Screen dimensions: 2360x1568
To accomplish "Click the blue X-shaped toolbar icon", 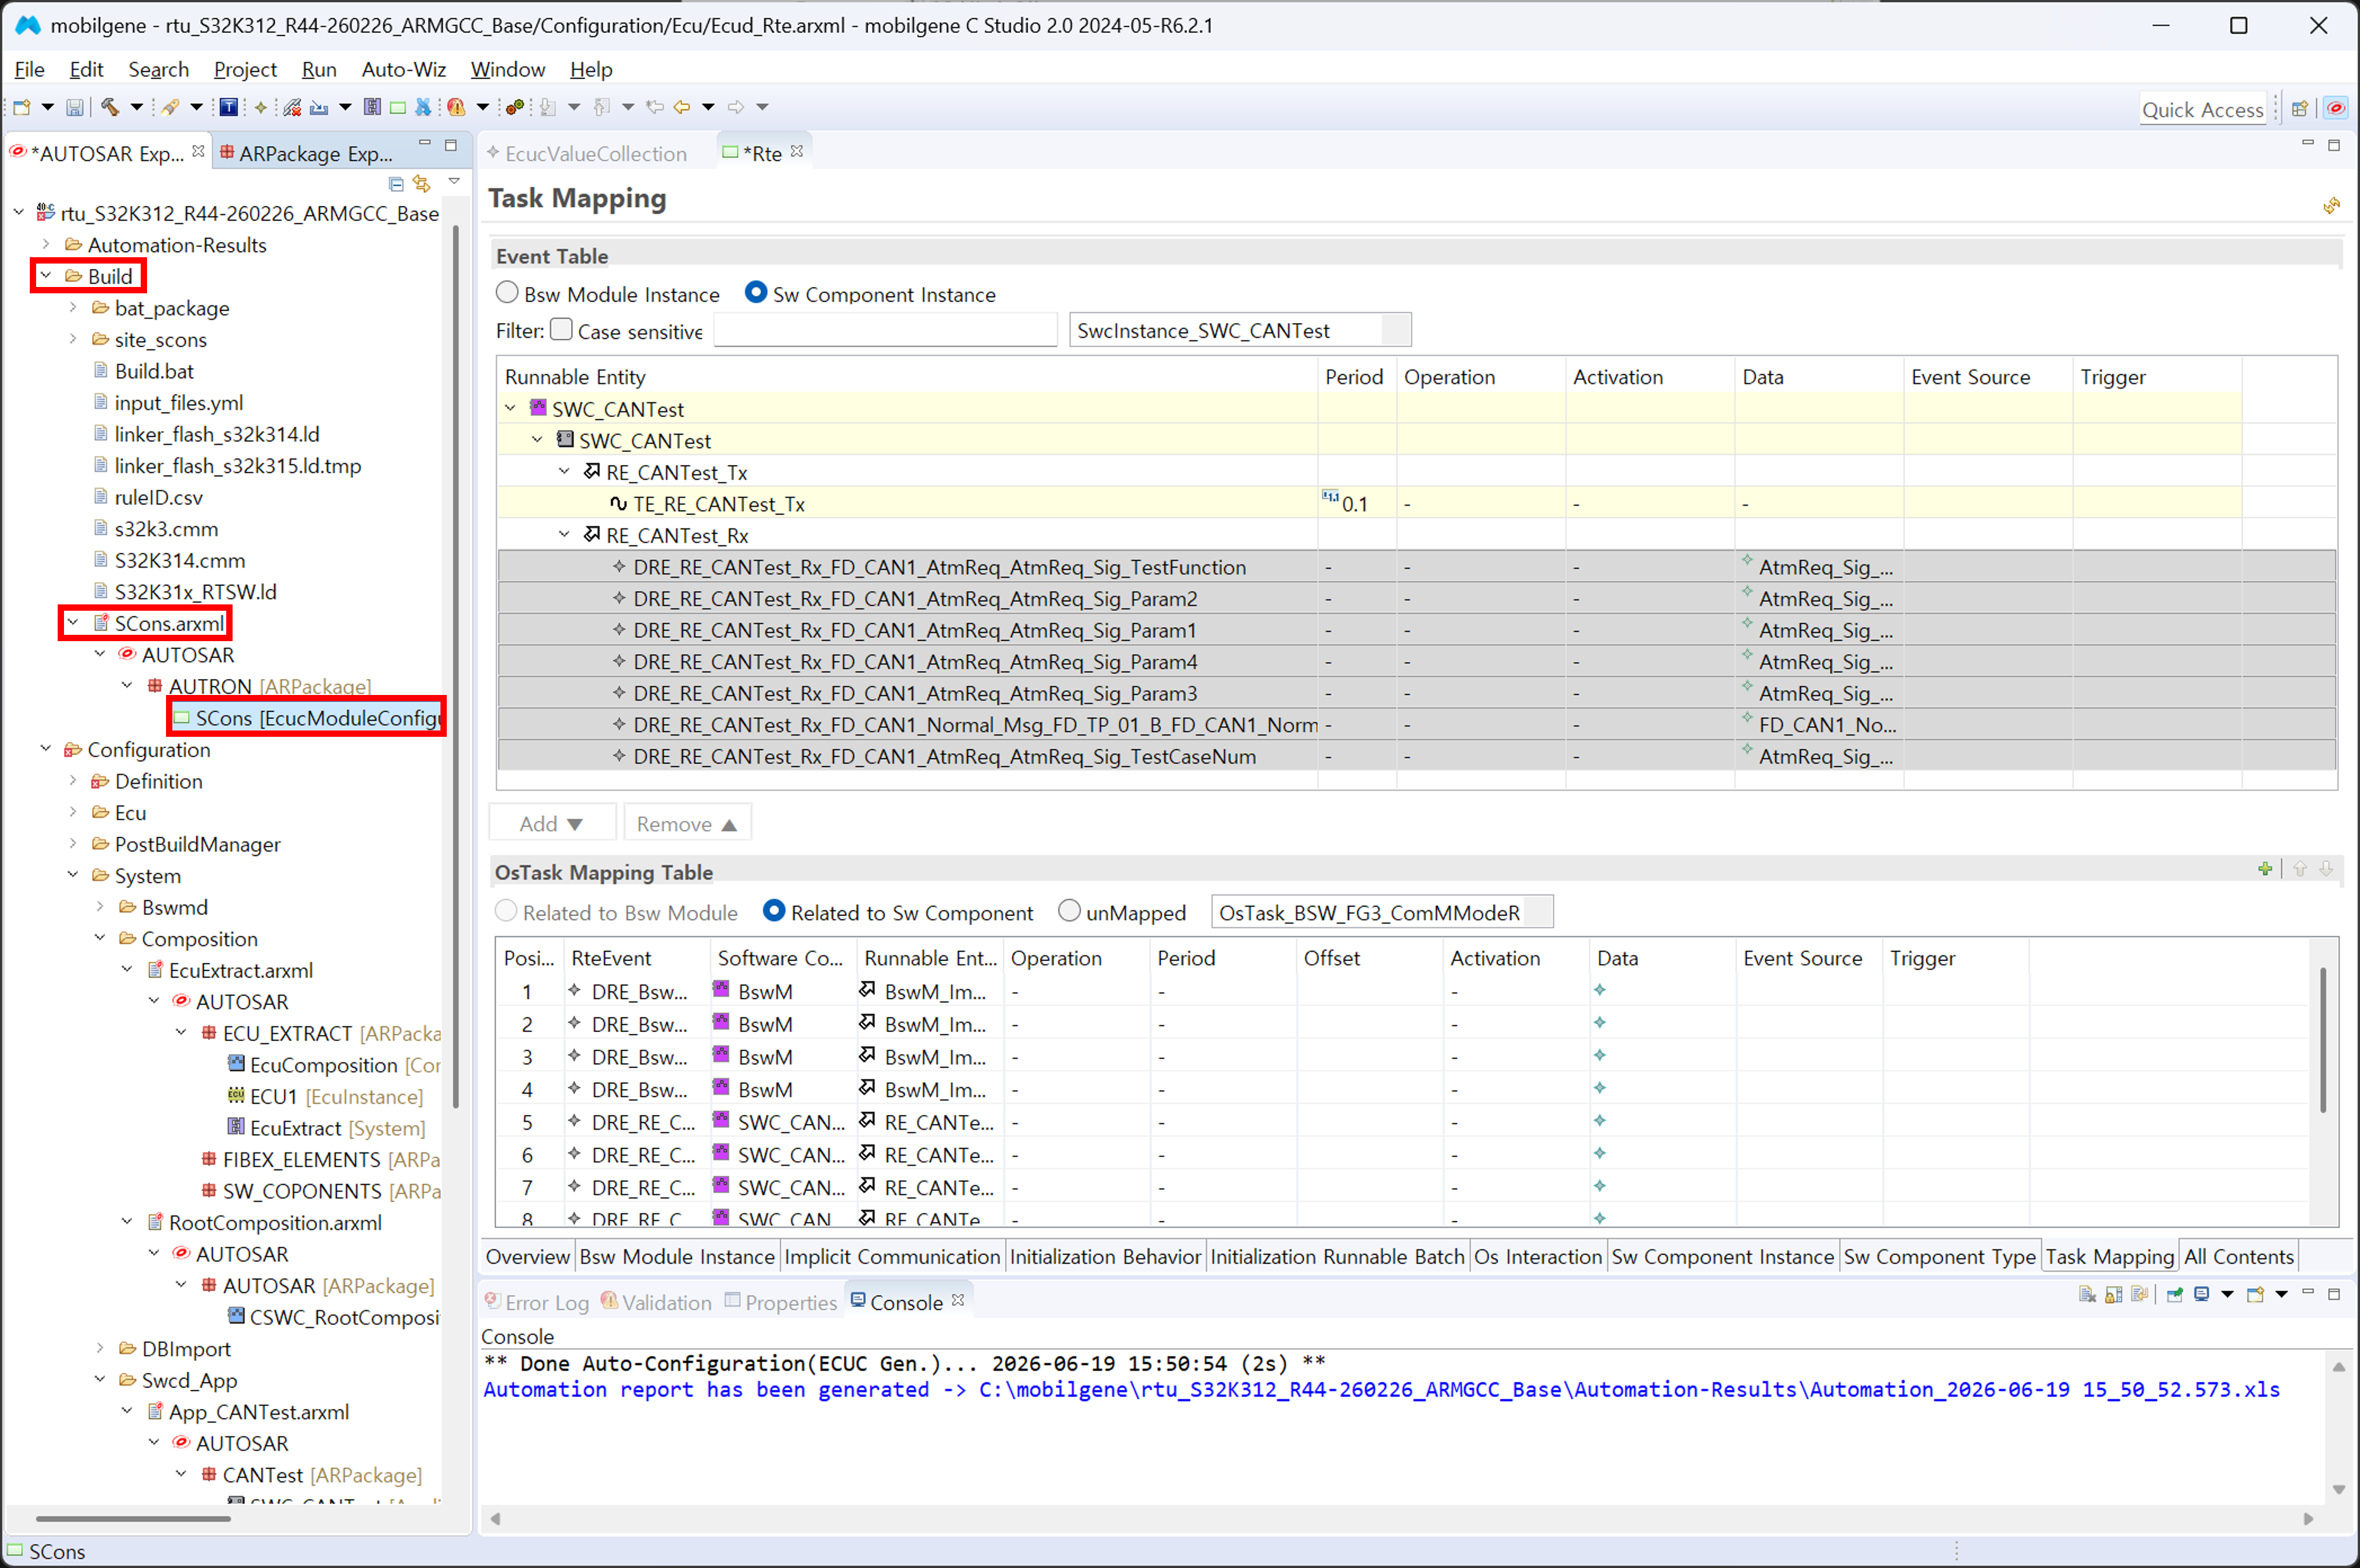I will 423,107.
